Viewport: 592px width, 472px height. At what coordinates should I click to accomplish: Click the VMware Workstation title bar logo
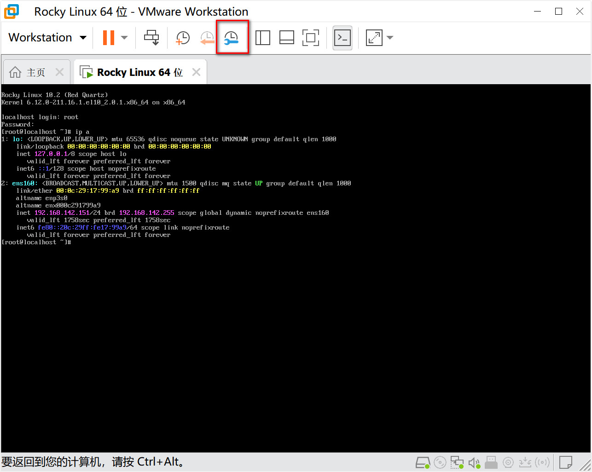pos(12,12)
